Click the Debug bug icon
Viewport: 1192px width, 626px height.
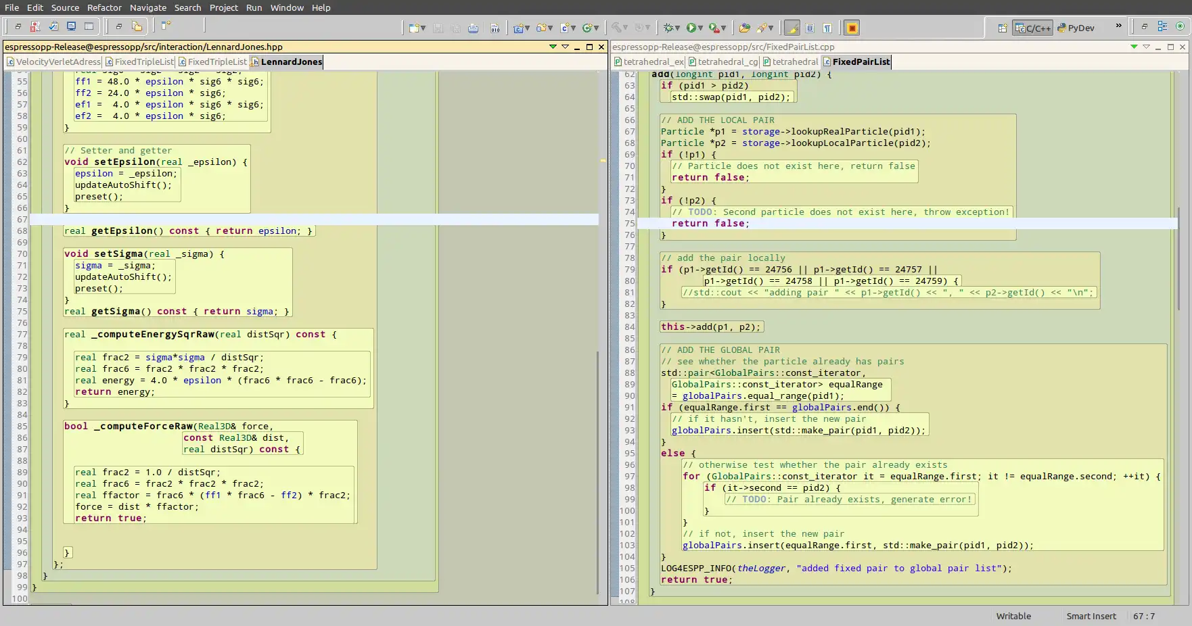(668, 28)
